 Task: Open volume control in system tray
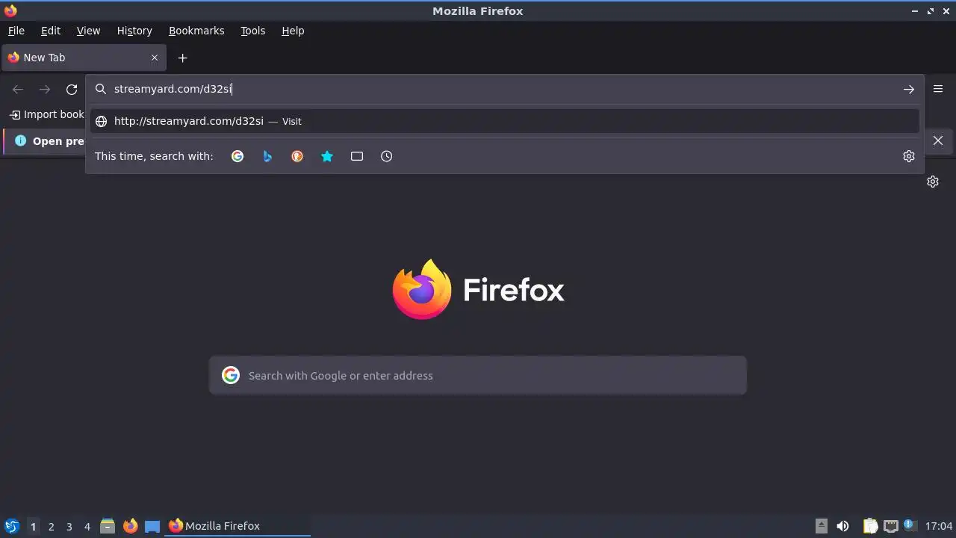click(842, 526)
